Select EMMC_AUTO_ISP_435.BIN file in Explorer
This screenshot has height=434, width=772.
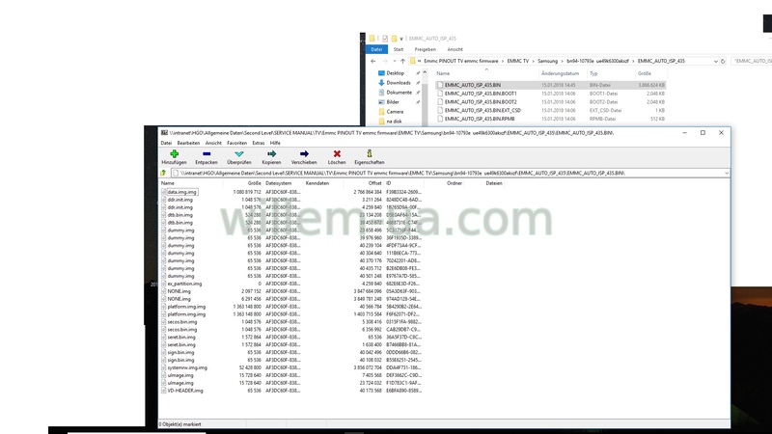(551, 85)
